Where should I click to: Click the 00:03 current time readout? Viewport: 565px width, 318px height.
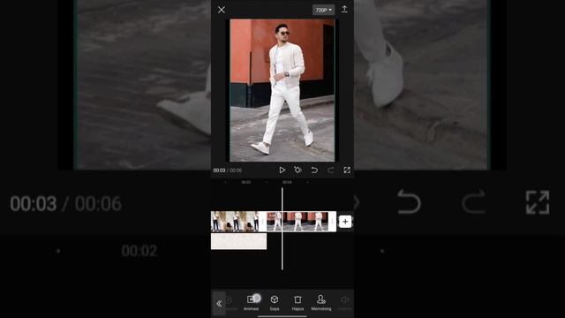[x=219, y=170]
